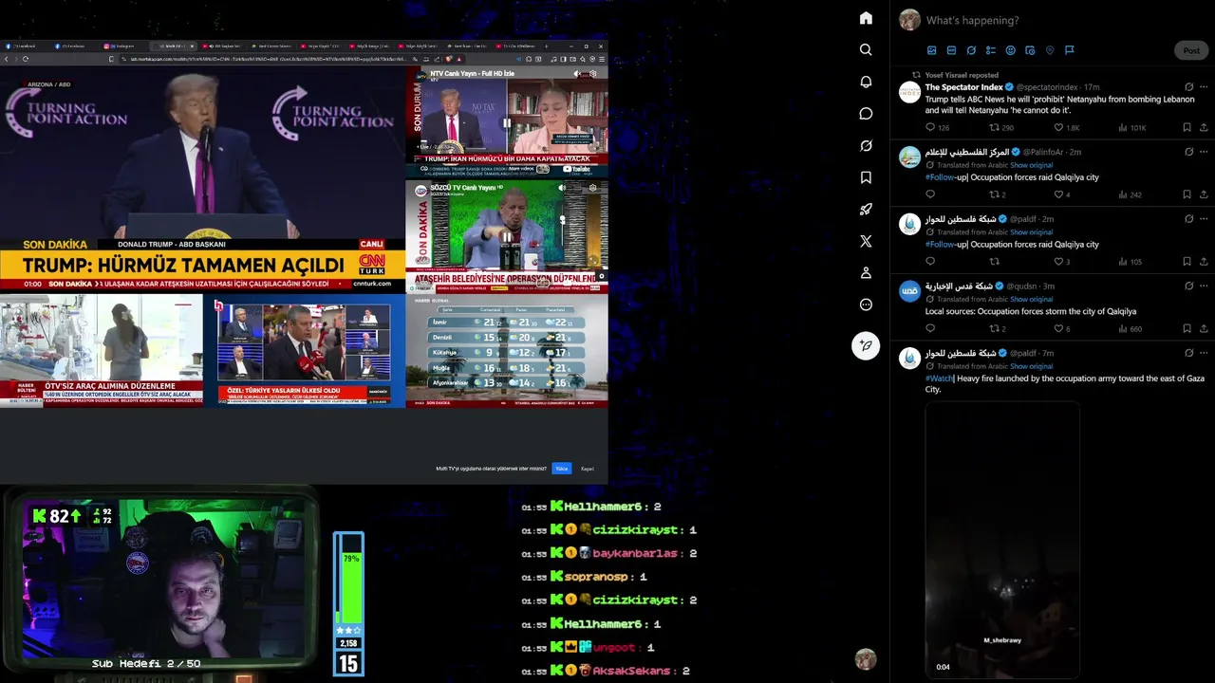Bookmark the @PalinfoAr tweet
This screenshot has height=683, width=1215.
[x=1187, y=194]
